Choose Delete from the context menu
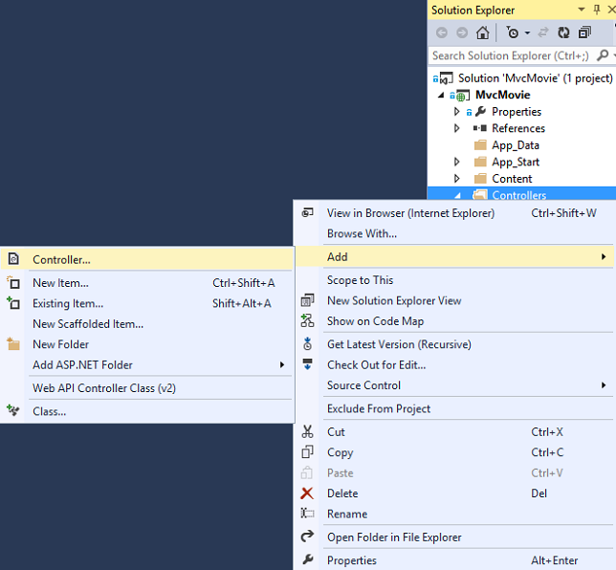The height and width of the screenshot is (570, 616). pos(454,493)
